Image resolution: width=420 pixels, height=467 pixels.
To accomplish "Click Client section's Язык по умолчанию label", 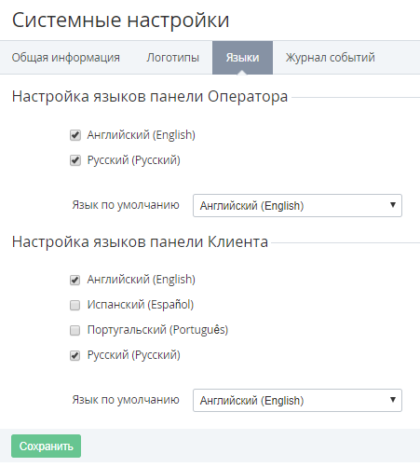I will pos(126,400).
